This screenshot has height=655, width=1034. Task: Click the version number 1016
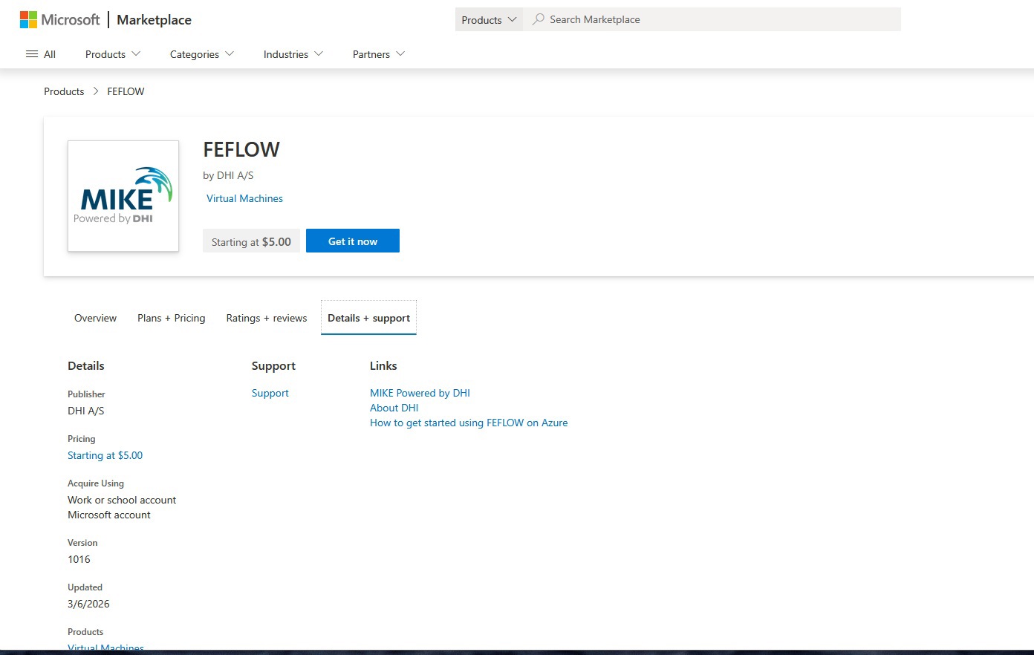(x=79, y=559)
